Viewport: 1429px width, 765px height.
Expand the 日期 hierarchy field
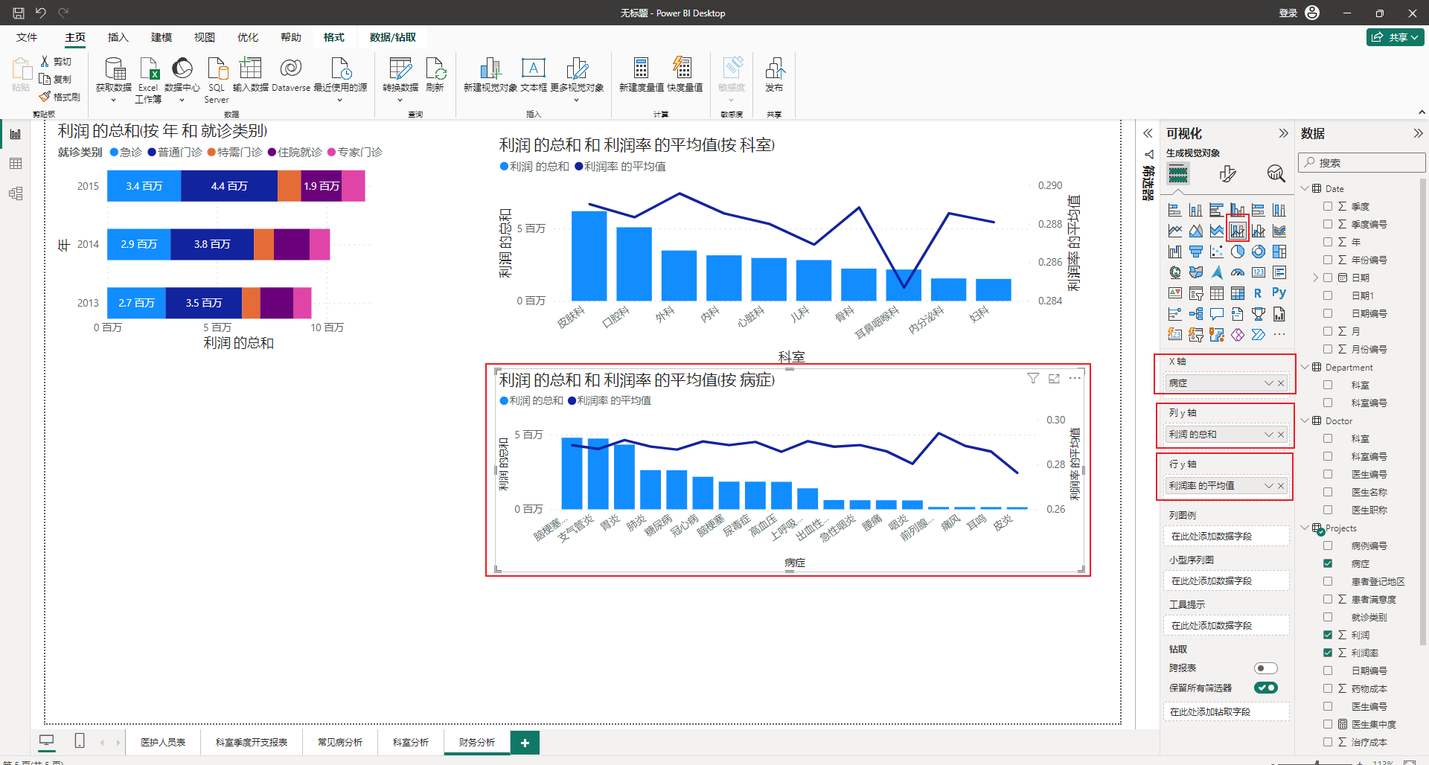pos(1315,278)
